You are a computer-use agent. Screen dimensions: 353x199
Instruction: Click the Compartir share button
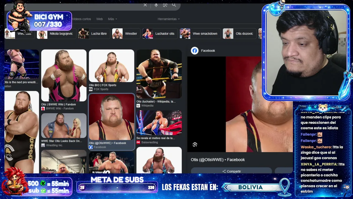click(x=231, y=171)
